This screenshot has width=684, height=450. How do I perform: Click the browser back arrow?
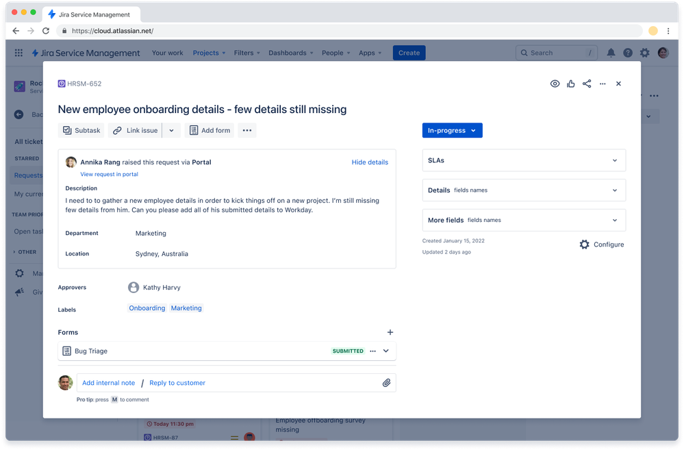[16, 31]
